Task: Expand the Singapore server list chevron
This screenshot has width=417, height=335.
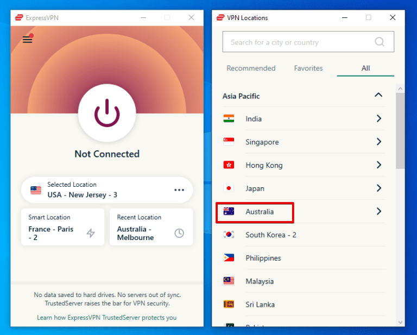Action: coord(378,142)
